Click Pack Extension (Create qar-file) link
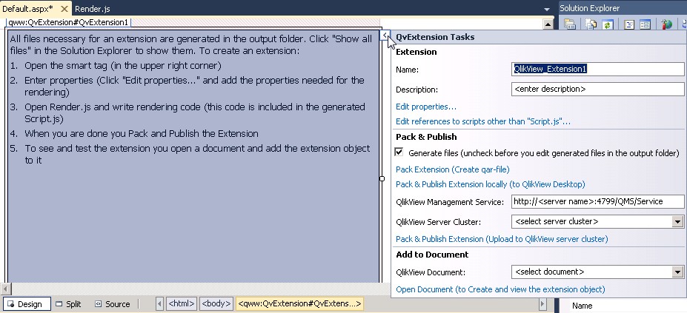Screen dimensions: 687x313 [453, 169]
